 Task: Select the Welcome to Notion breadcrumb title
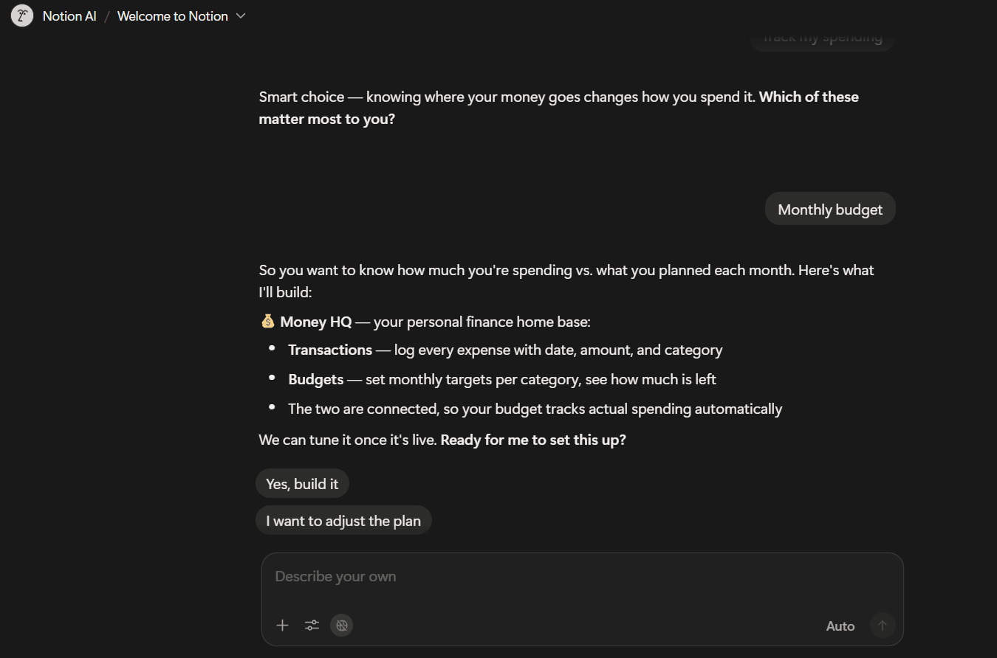click(x=172, y=16)
